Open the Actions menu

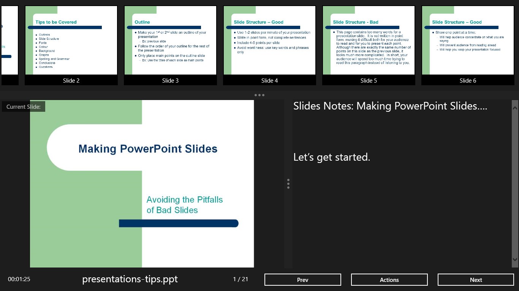coord(389,280)
